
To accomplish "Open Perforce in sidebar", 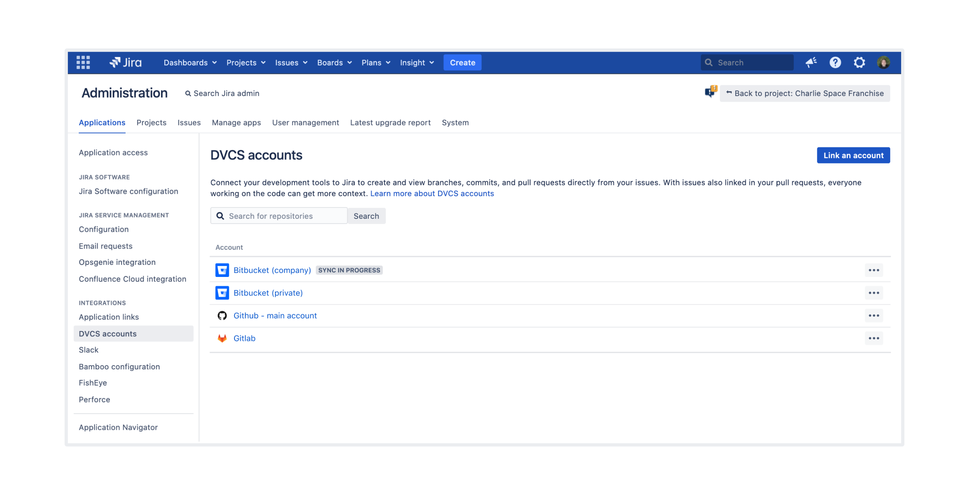I will (x=94, y=400).
